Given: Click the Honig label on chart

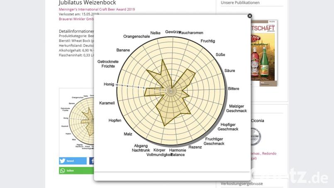Looking at the screenshot, I should (109, 84).
